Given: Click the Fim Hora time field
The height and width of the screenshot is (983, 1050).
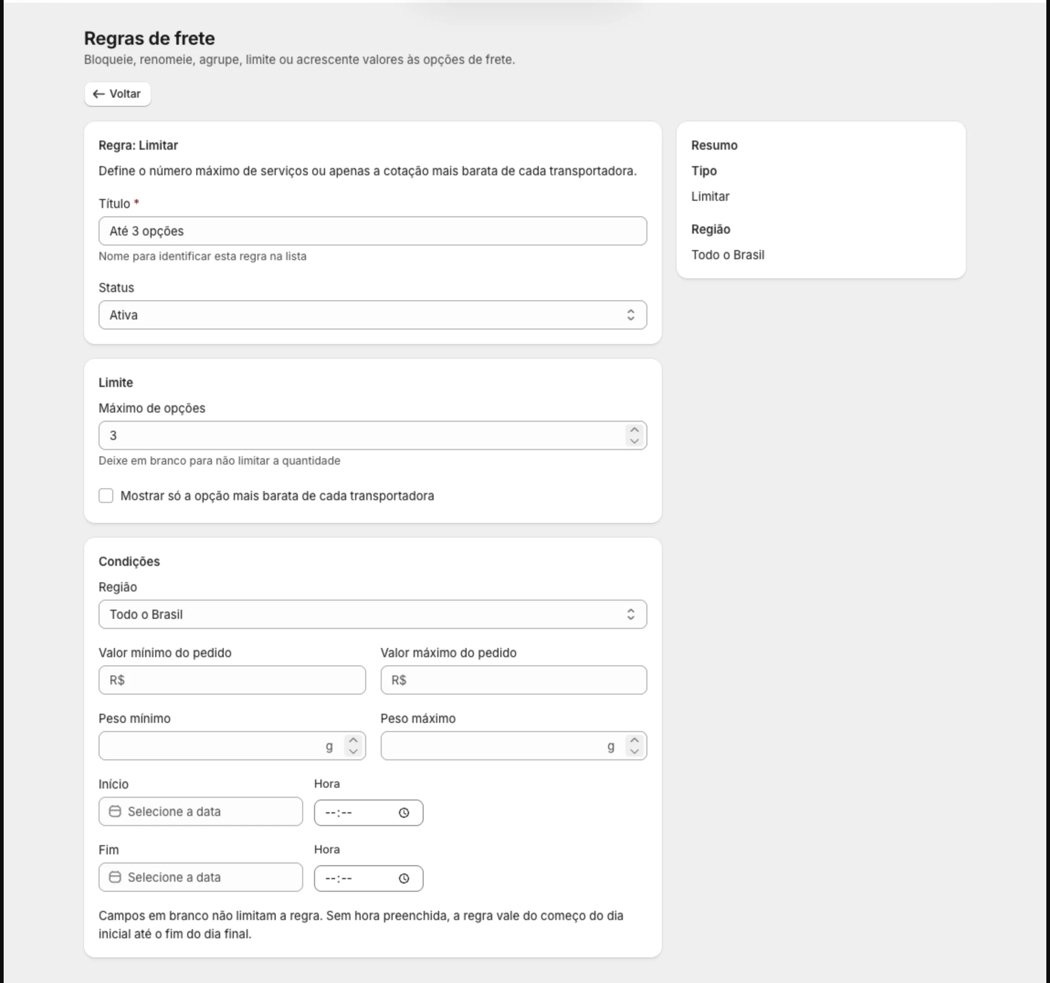Looking at the screenshot, I should (x=368, y=878).
